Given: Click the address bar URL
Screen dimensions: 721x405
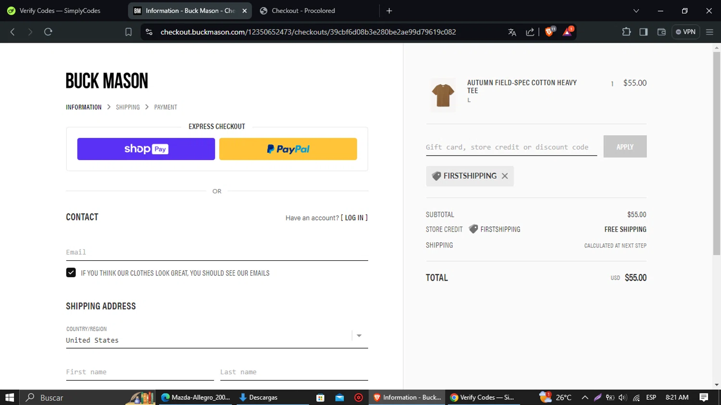Looking at the screenshot, I should [x=308, y=32].
